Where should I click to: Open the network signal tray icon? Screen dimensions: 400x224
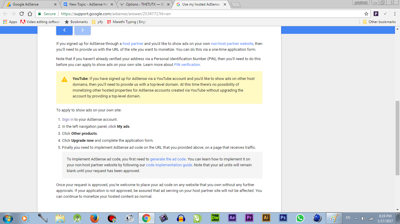[370, 218]
